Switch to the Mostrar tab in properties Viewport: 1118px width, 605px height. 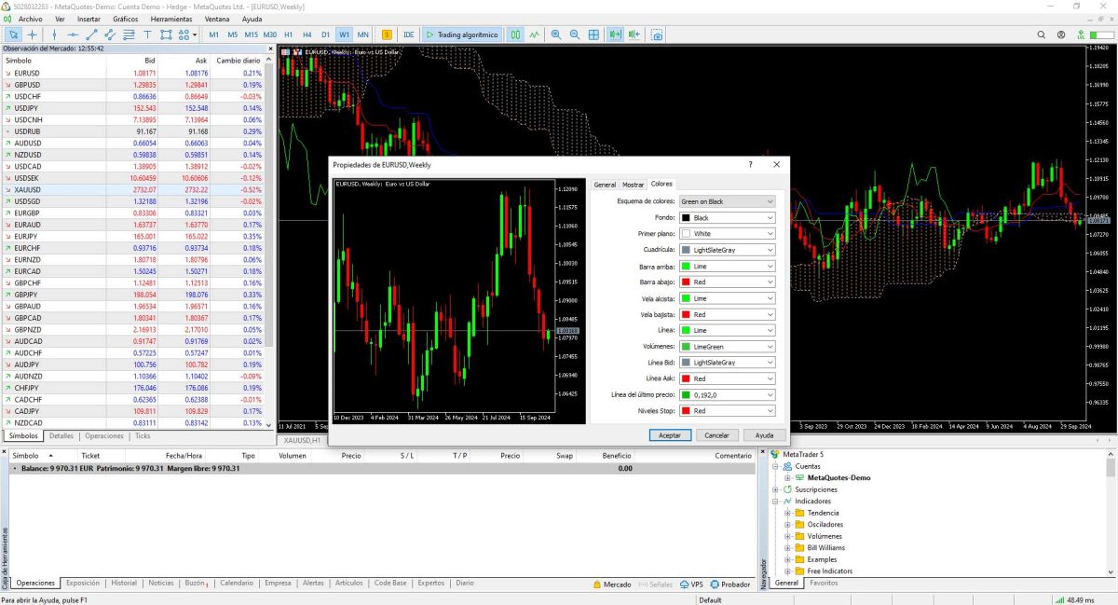point(633,185)
